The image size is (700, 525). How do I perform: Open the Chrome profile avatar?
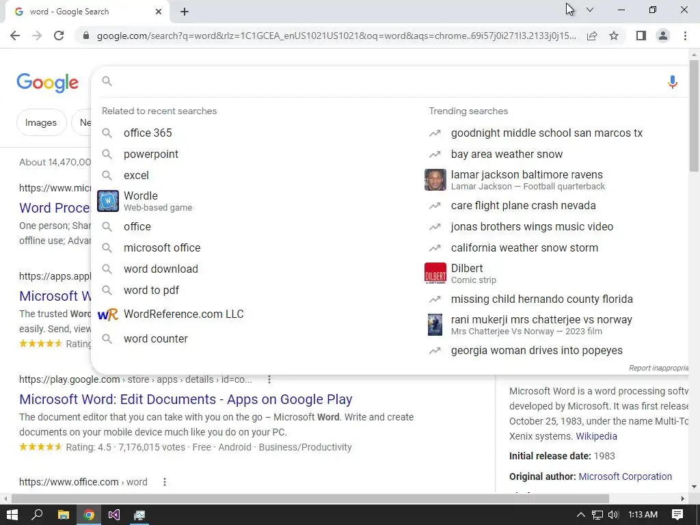[663, 36]
